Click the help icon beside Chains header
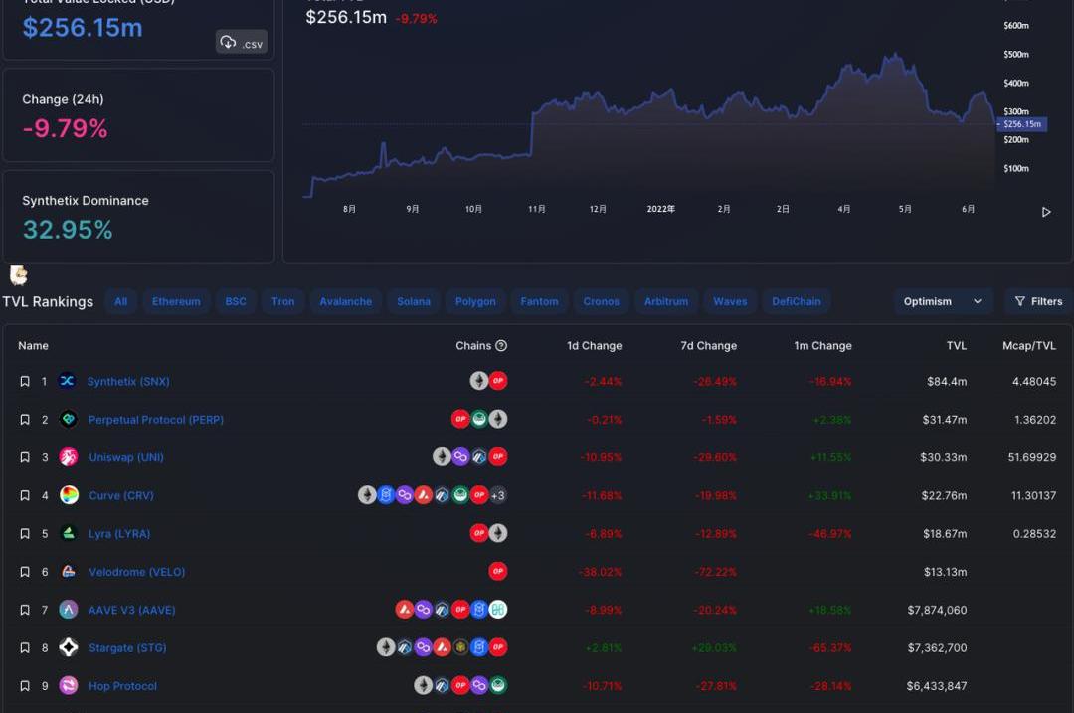Viewport: 1074px width, 713px height. (501, 346)
